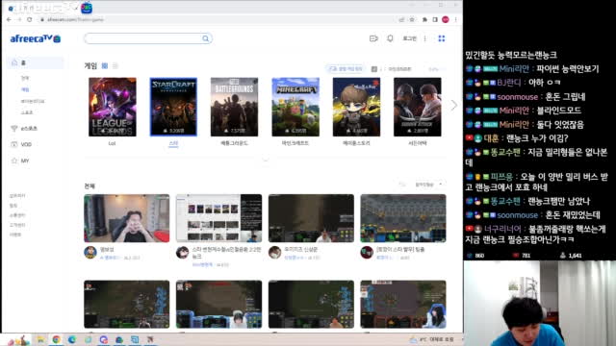Viewport: 616px width, 346px height.
Task: Select the StarCraft game cover
Action: click(173, 107)
